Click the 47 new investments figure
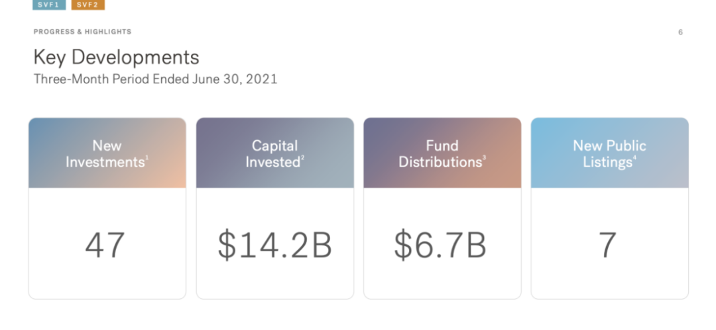 pos(105,245)
